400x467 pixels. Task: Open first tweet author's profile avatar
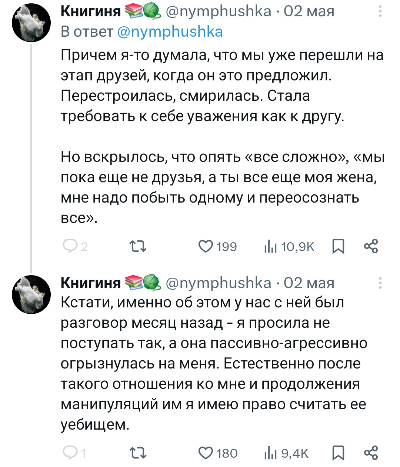(31, 24)
